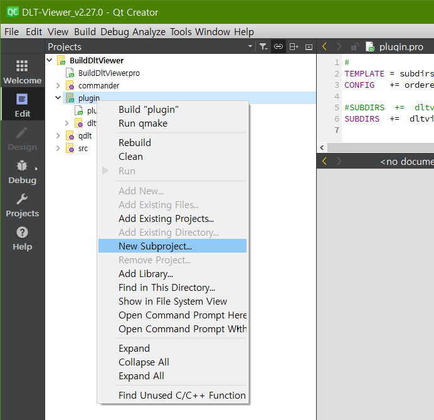Expand the src subproject
Screen dimensions: 434x420
pos(58,149)
